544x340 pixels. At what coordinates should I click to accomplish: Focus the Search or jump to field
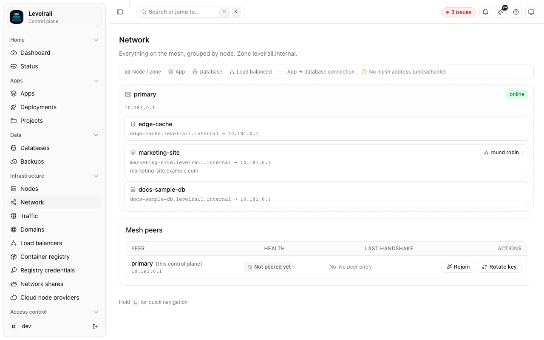(x=191, y=12)
